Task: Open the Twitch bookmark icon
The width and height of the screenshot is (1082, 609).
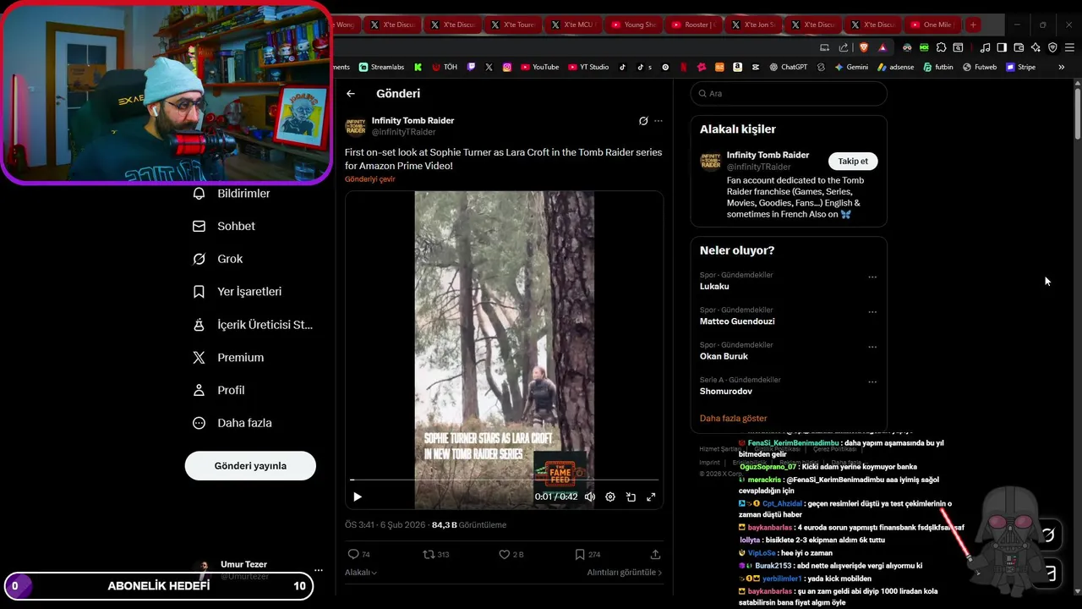Action: pyautogui.click(x=472, y=67)
